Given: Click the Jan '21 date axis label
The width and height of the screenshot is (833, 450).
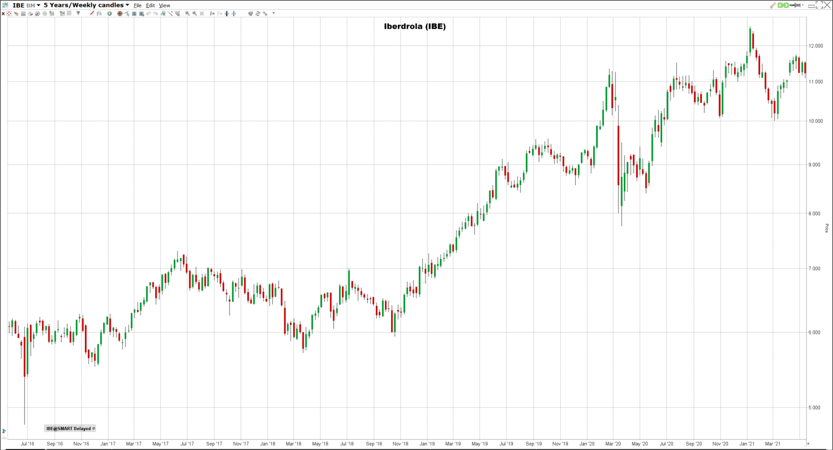Looking at the screenshot, I should pos(747,444).
